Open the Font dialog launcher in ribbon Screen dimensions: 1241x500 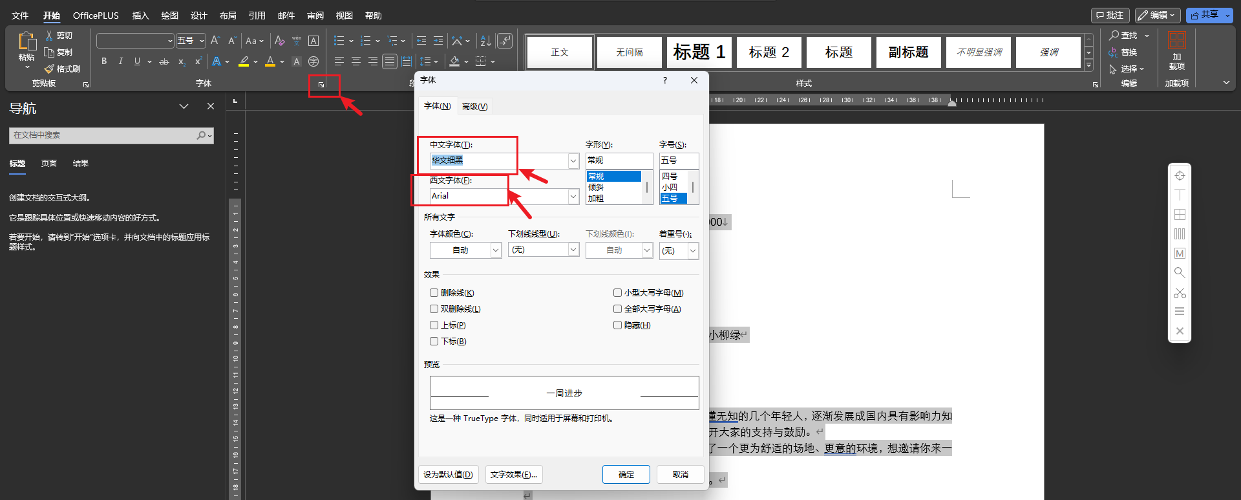click(321, 84)
